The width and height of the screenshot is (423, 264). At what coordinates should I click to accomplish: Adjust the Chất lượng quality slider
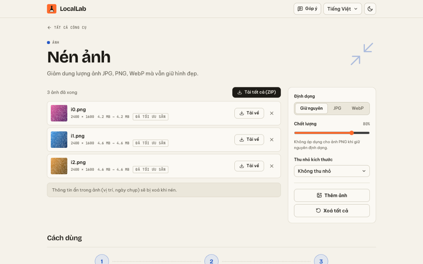[x=332, y=133]
